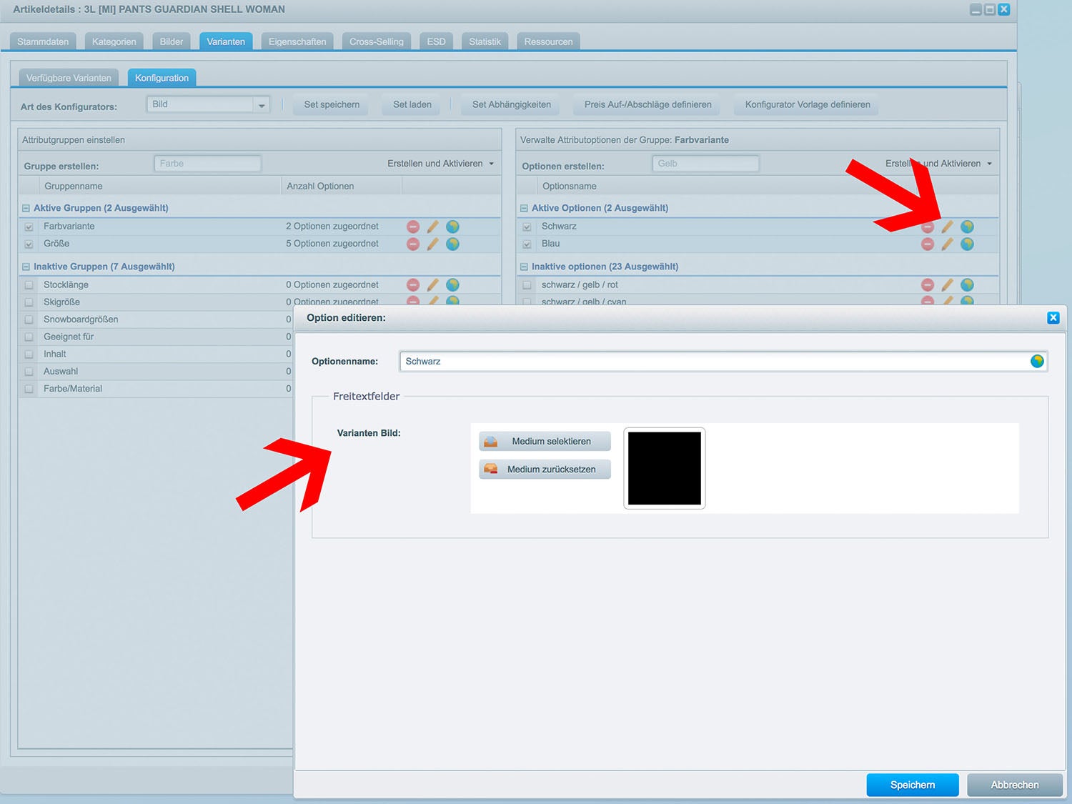
Task: Switch to the Eigenschaften tab
Action: pos(297,41)
